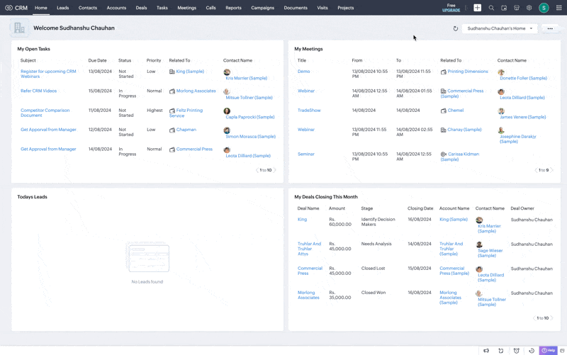This screenshot has height=355, width=567.
Task: Open the S user profile avatar
Action: [x=544, y=8]
